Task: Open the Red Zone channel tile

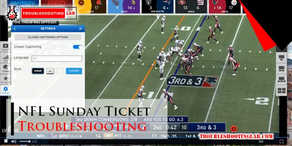Action: [57, 6]
